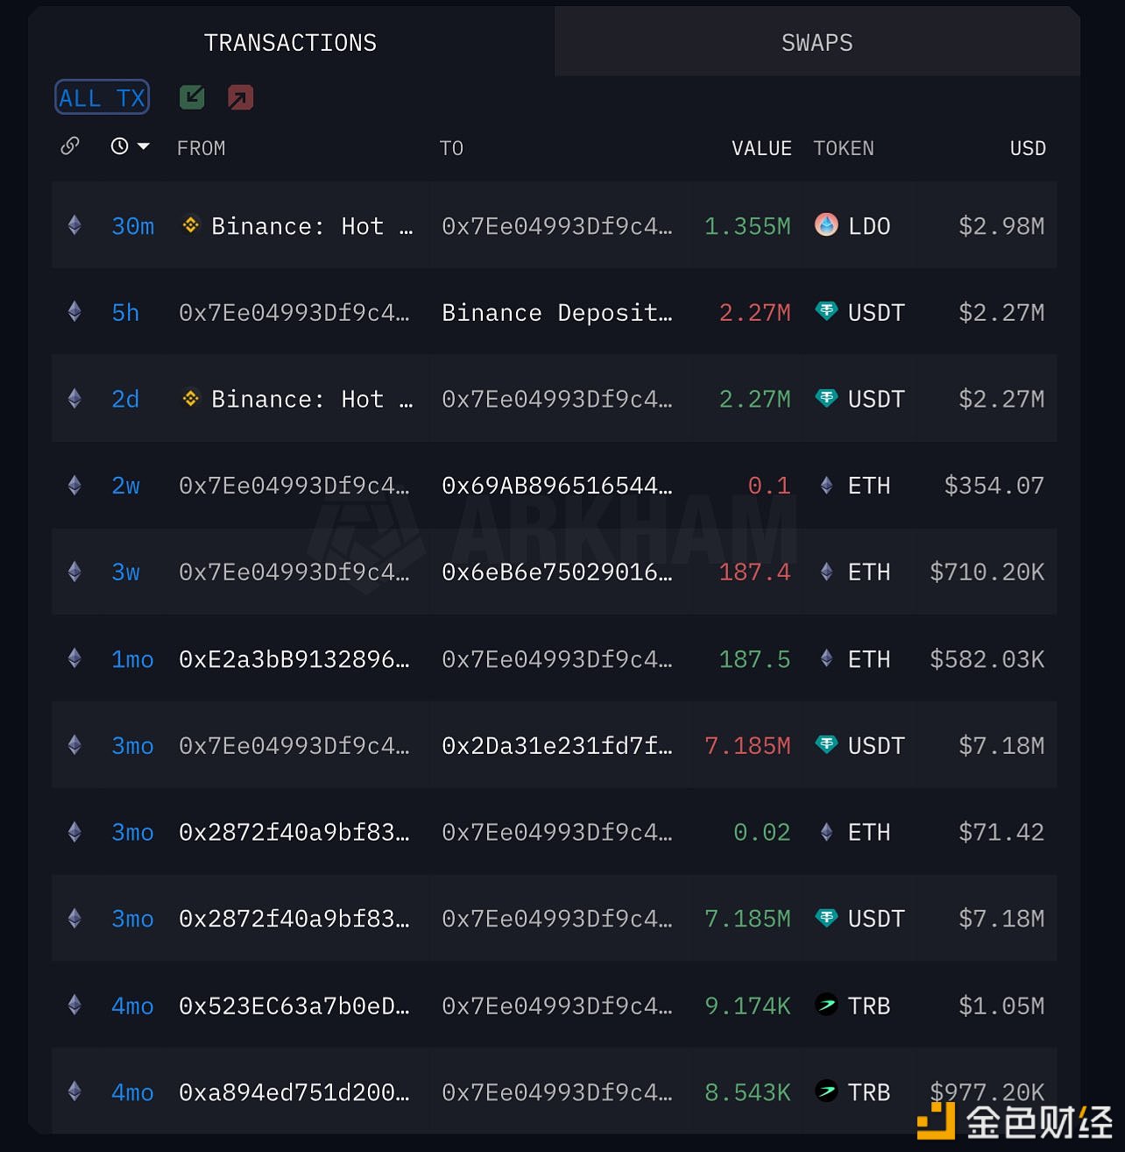Image resolution: width=1125 pixels, height=1152 pixels.
Task: Click Ethereum chain icon in the 30m row
Action: (74, 225)
